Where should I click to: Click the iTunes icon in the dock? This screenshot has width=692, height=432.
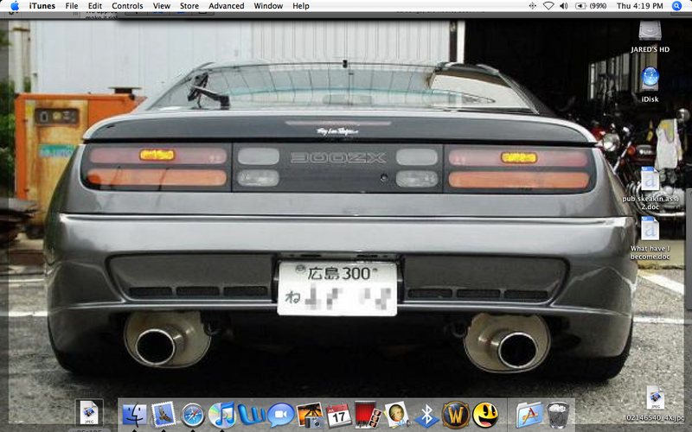coord(222,415)
